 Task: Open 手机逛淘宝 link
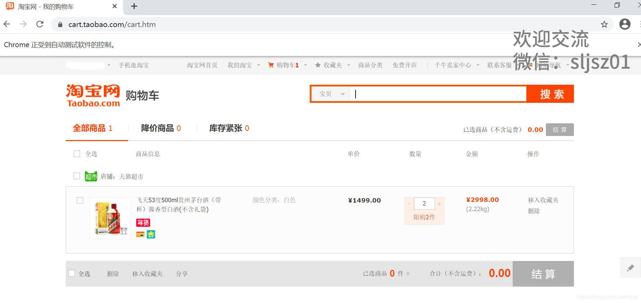click(x=133, y=65)
